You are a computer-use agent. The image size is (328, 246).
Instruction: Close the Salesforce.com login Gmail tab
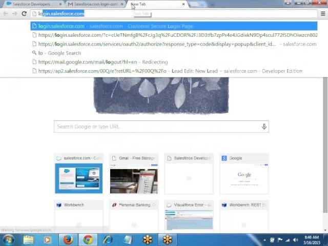click(122, 4)
